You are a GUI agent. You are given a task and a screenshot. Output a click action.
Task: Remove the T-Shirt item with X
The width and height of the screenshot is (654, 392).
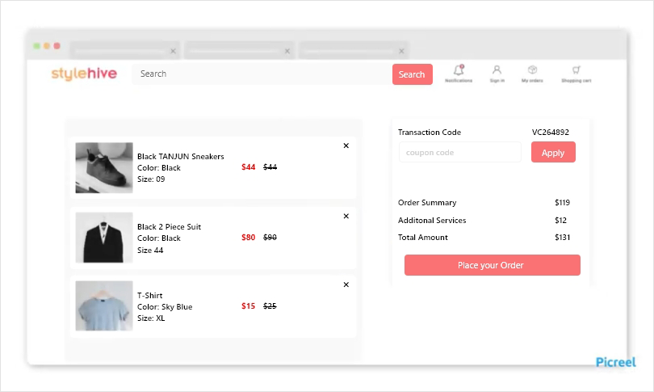click(x=346, y=285)
